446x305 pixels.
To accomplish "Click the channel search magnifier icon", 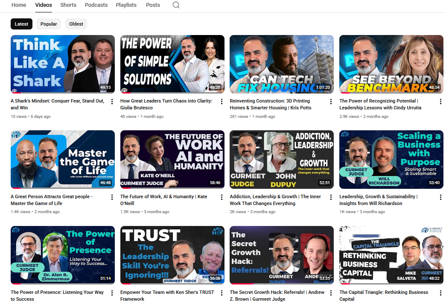I will (x=176, y=5).
